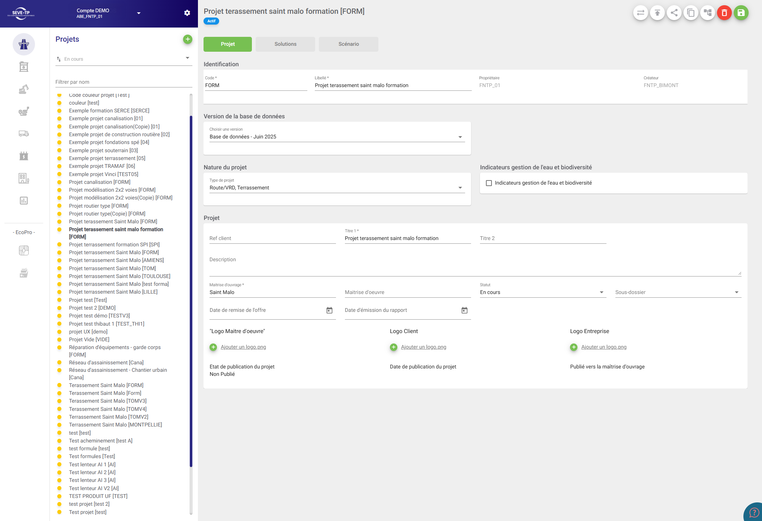This screenshot has width=762, height=521.
Task: Click yellow dot beside Projet Vide [VIDE]
Action: pyautogui.click(x=59, y=339)
